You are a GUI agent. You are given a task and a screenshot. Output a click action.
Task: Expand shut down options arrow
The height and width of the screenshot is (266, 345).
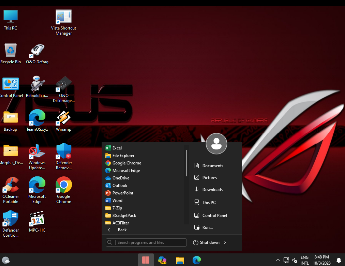tap(225, 242)
